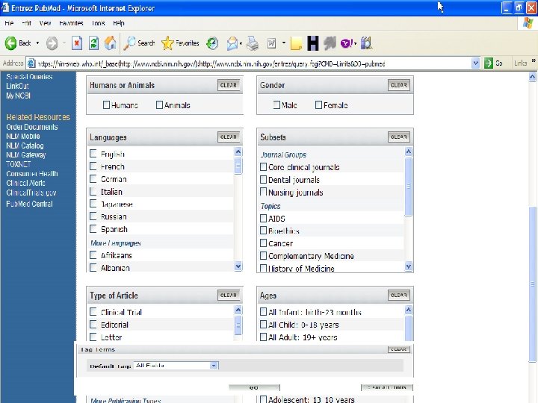Viewport: 538px width, 403px height.
Task: Click into the Address URL field
Action: 254,63
